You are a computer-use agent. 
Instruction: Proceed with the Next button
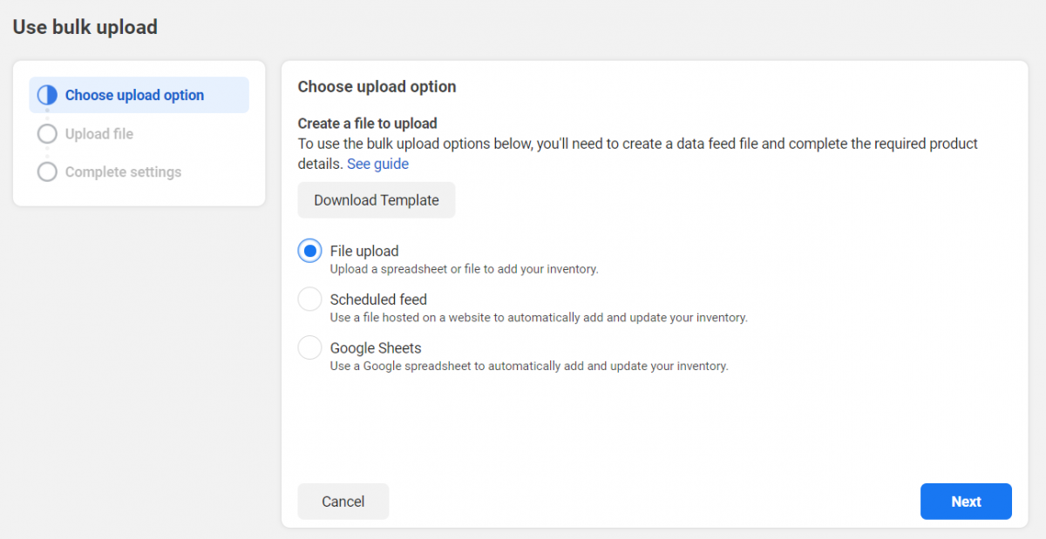point(966,502)
